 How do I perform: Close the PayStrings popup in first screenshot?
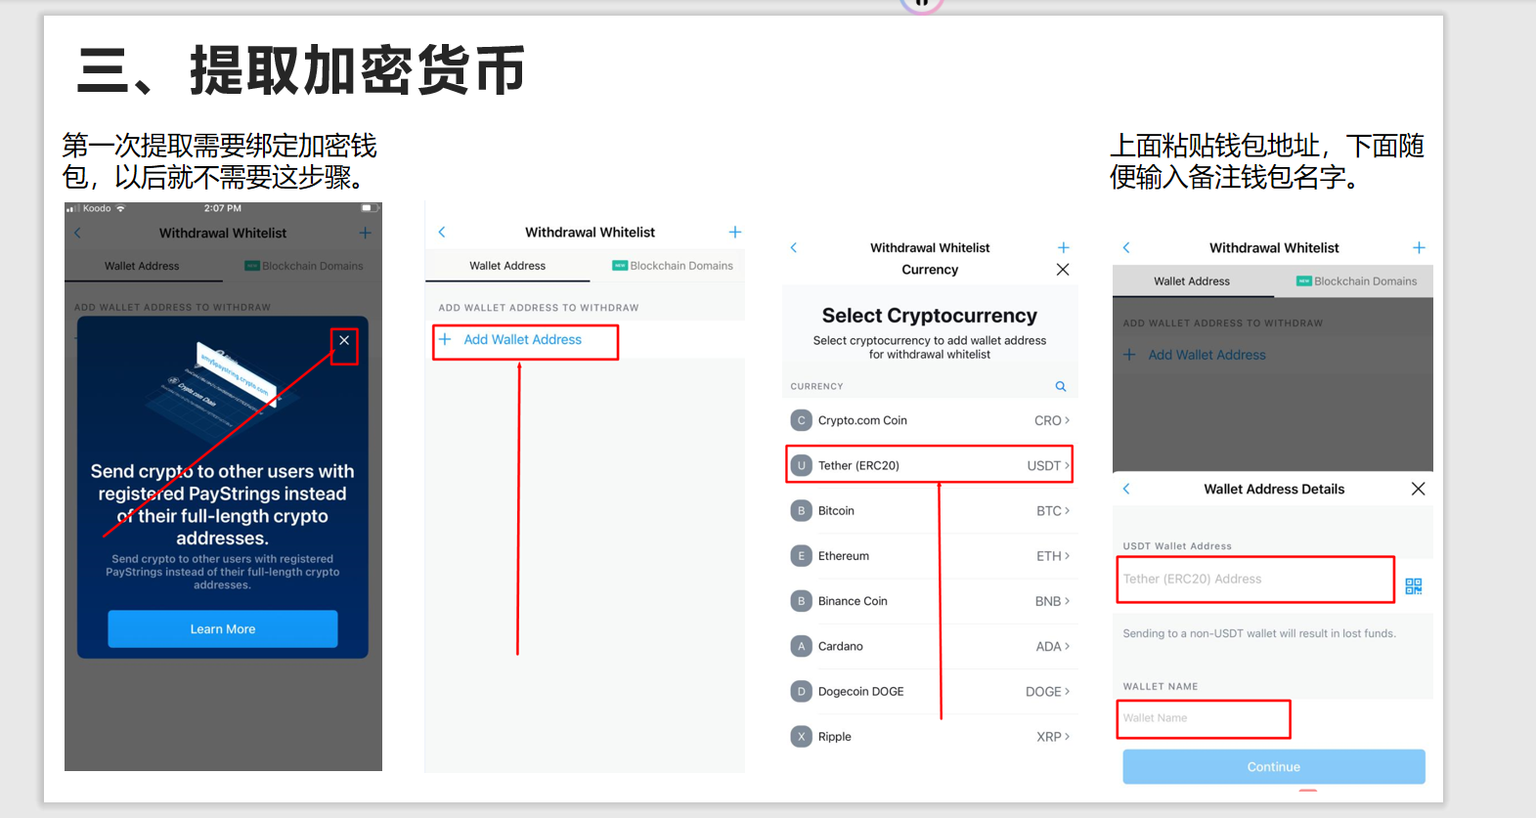tap(344, 340)
